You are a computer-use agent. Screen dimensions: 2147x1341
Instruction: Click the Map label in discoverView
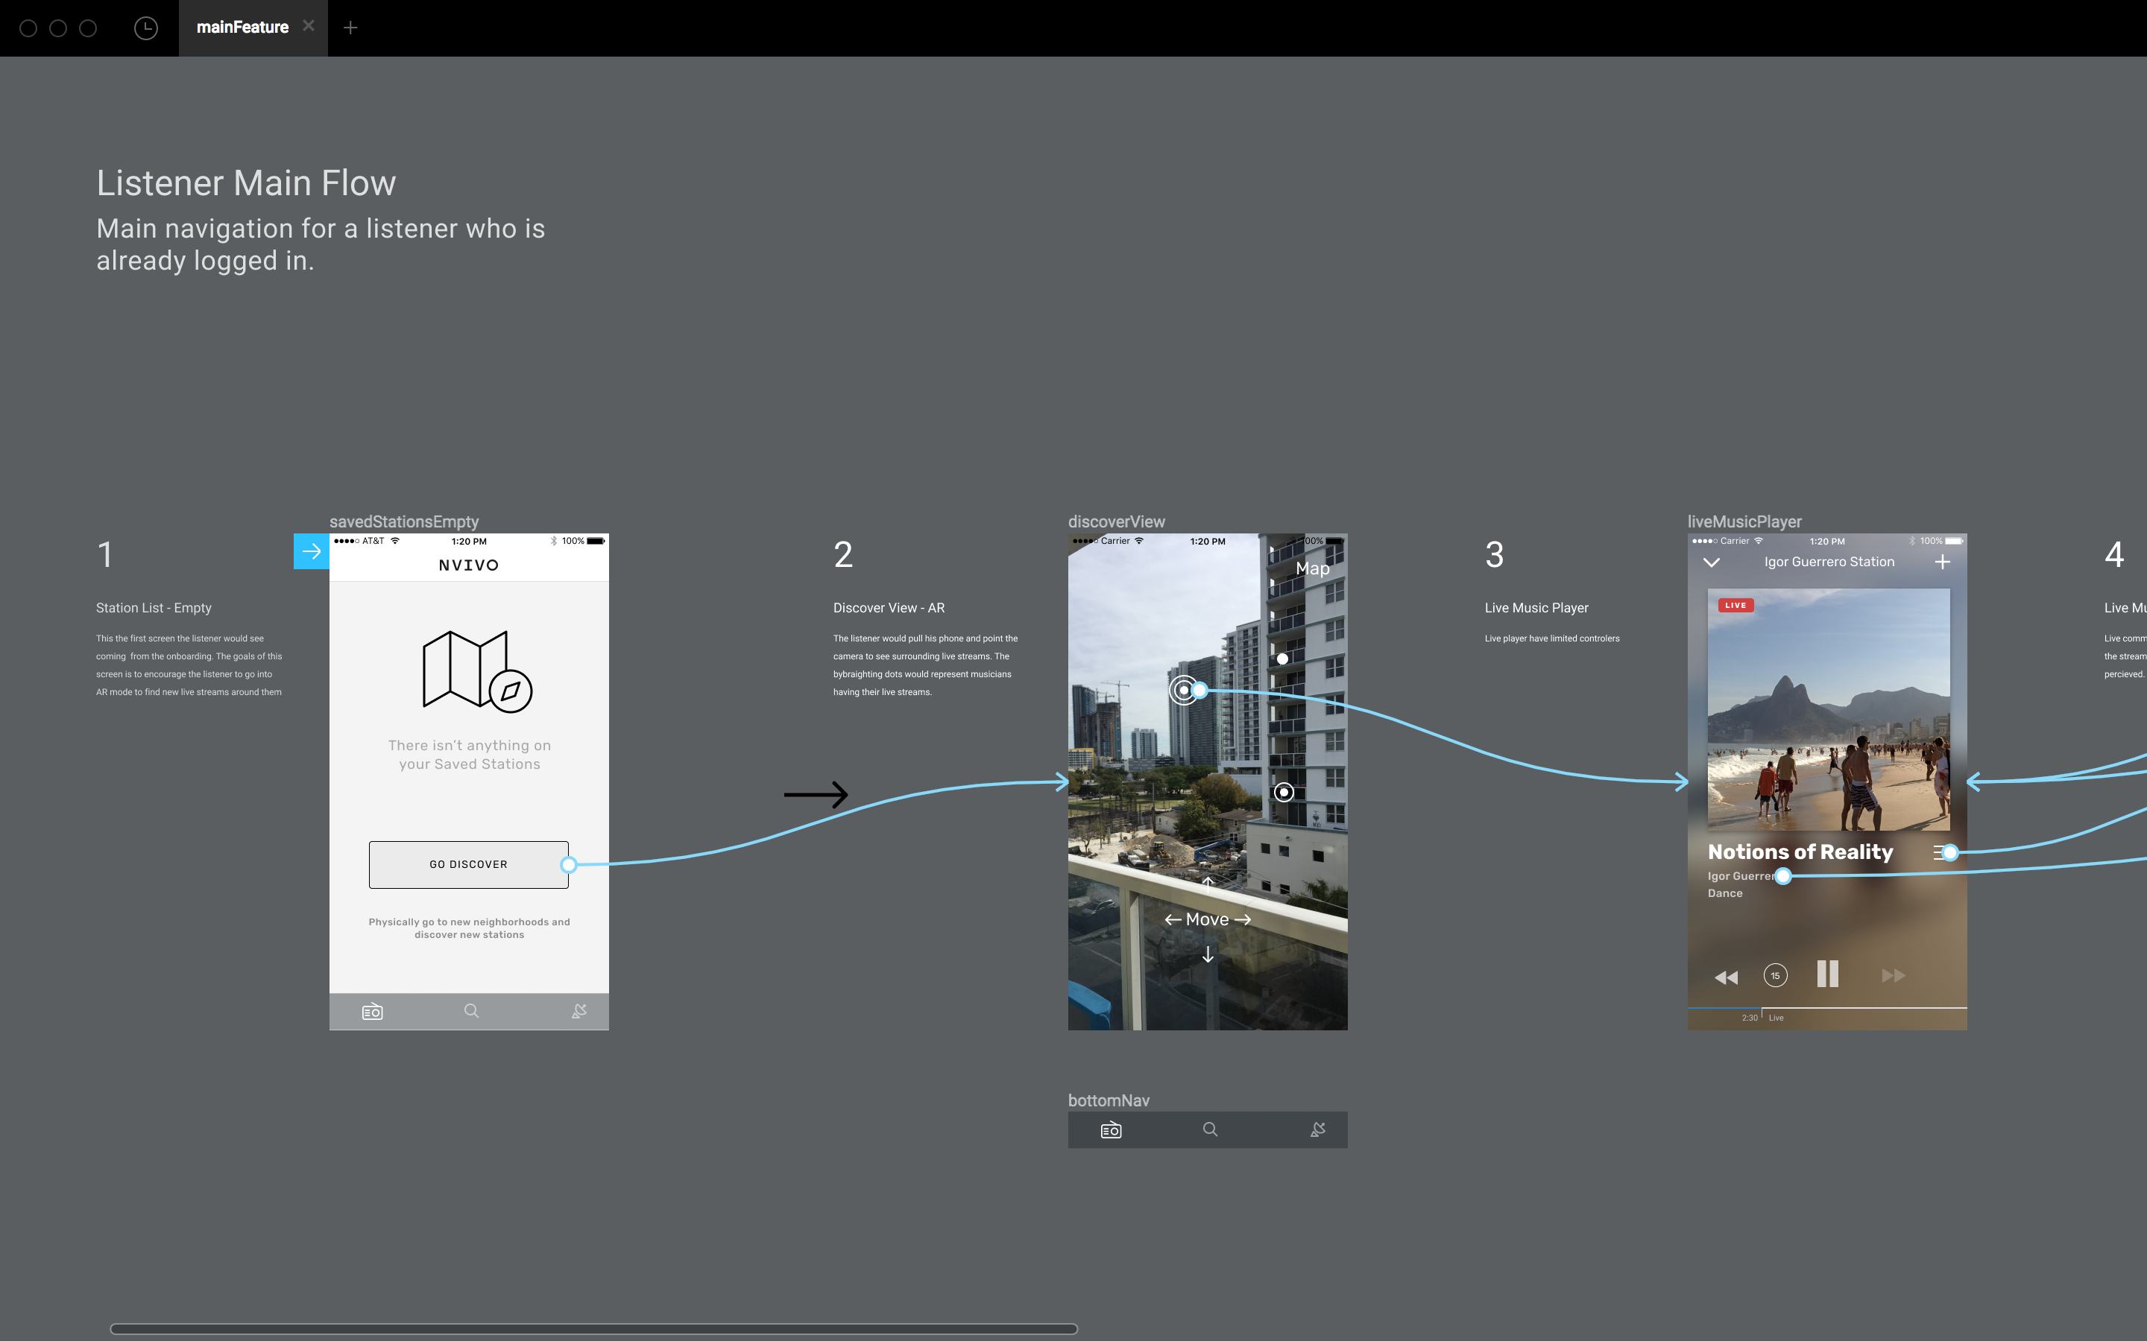(1312, 568)
